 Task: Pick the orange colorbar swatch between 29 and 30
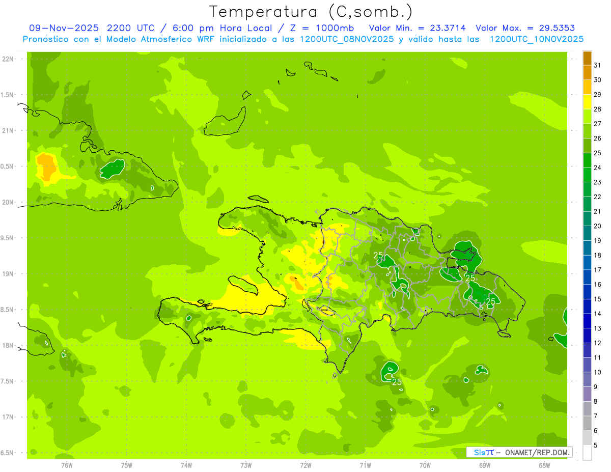(x=587, y=87)
